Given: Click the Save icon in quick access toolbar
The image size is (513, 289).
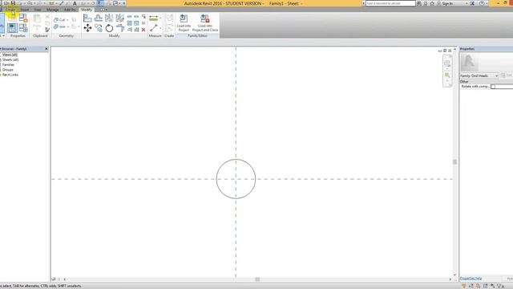Looking at the screenshot, I should tap(13, 3).
